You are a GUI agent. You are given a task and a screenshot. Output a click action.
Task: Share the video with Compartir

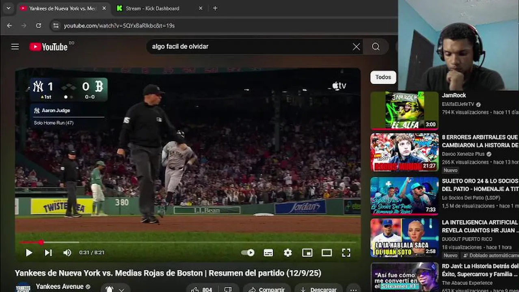(267, 290)
